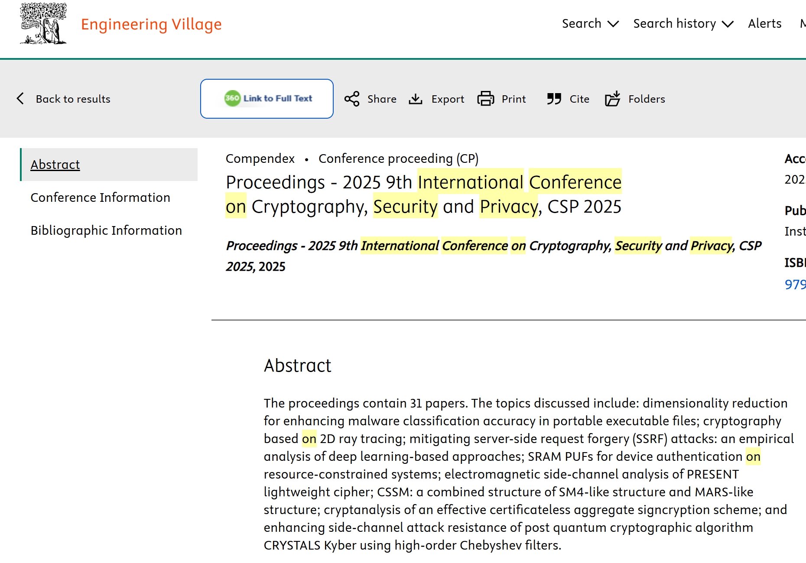Go to Bibliographic Information section
The image size is (806, 563).
click(x=106, y=230)
